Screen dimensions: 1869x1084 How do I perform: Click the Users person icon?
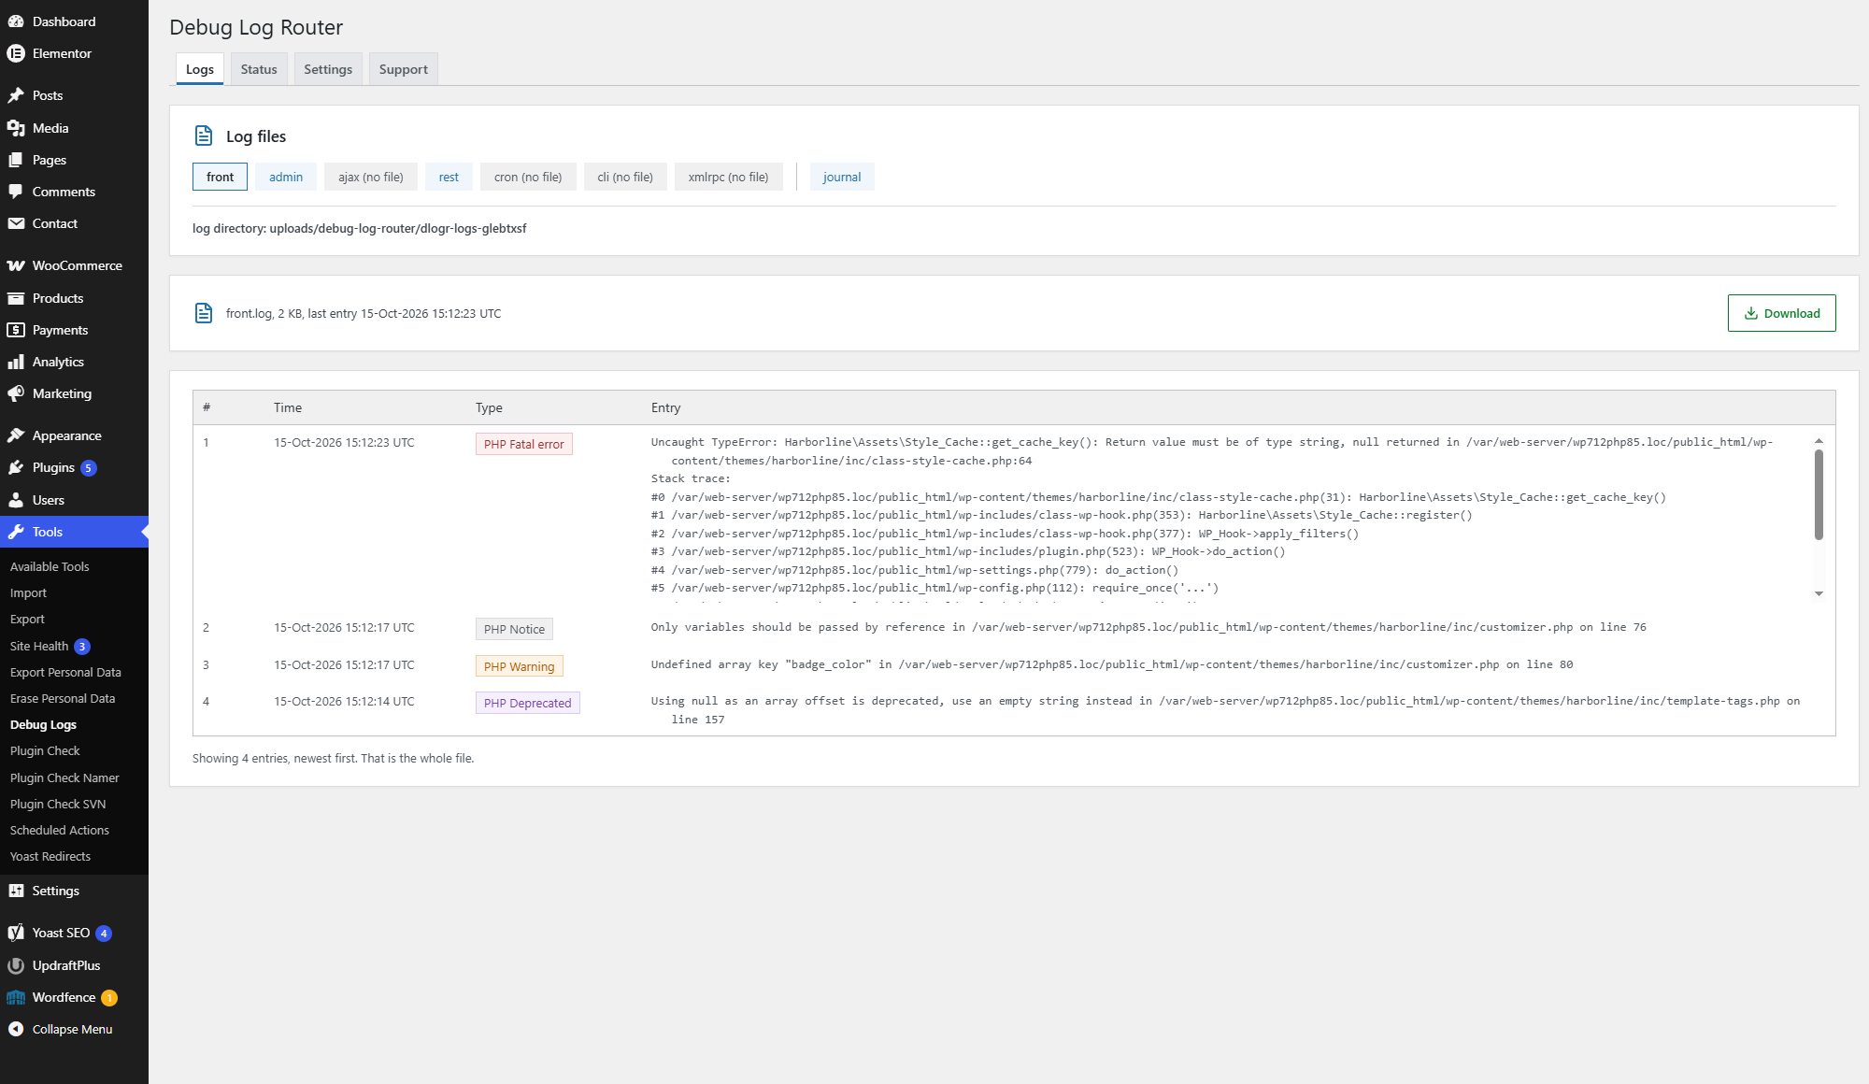(16, 500)
